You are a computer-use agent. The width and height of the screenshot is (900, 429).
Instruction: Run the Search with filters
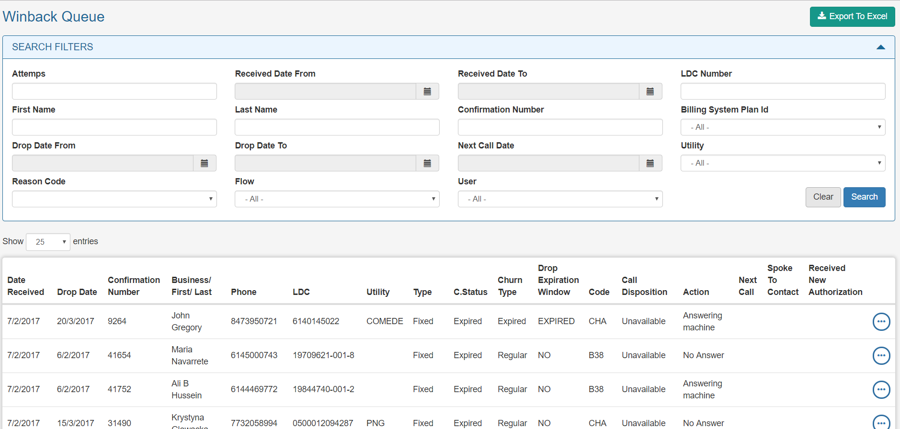[864, 197]
